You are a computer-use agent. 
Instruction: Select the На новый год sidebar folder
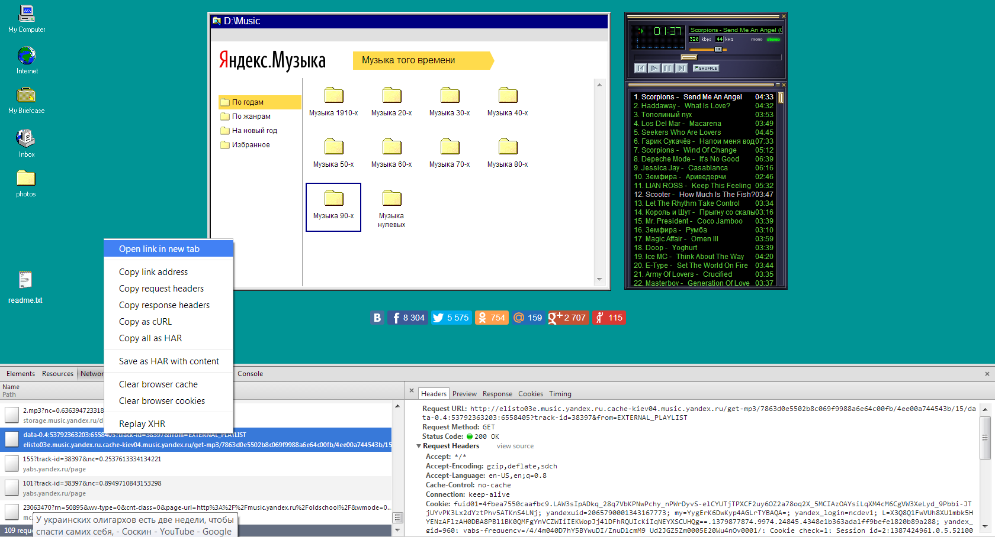[x=249, y=131]
